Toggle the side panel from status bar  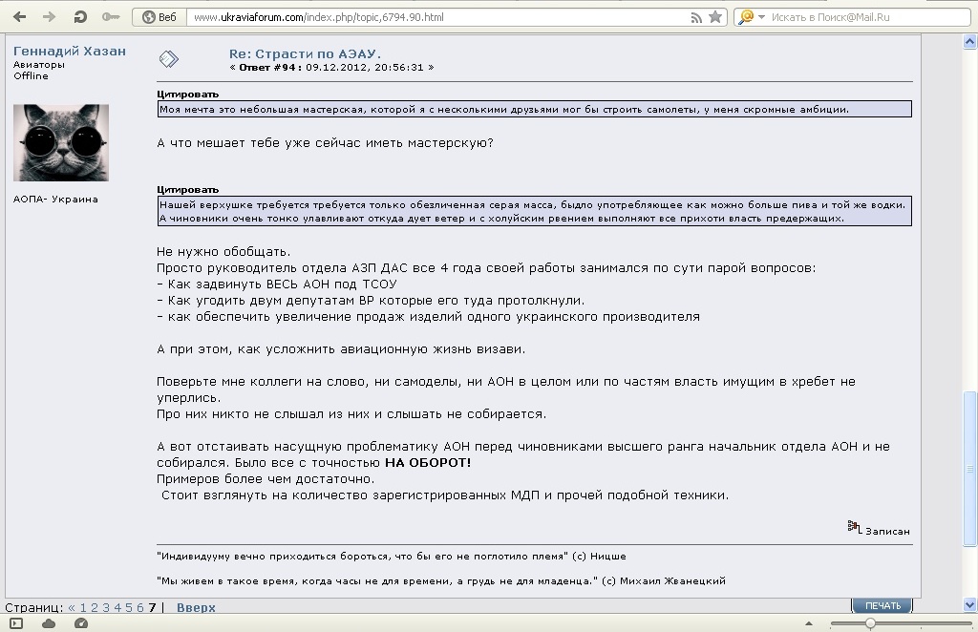[16, 623]
